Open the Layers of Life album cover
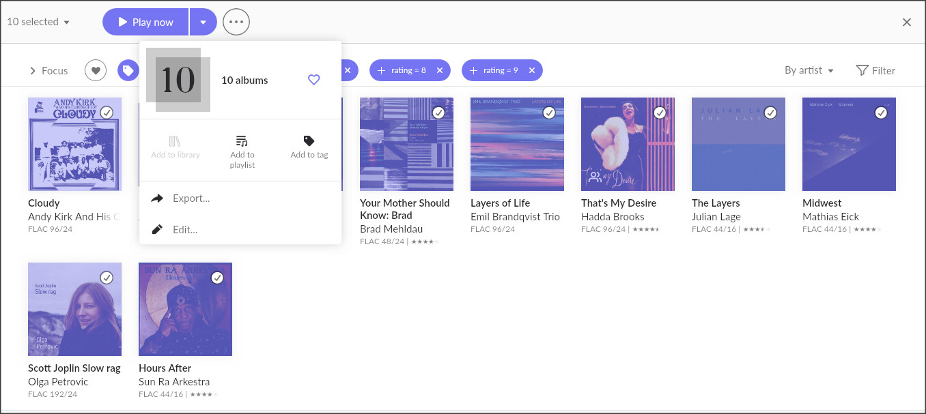Screen dimensions: 926x414 (517, 144)
